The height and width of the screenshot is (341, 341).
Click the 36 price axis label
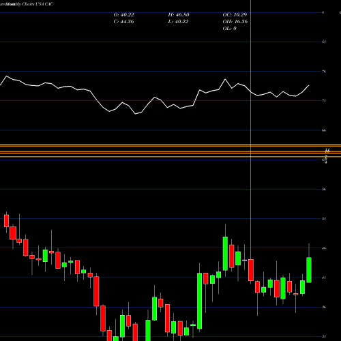tap(324, 307)
